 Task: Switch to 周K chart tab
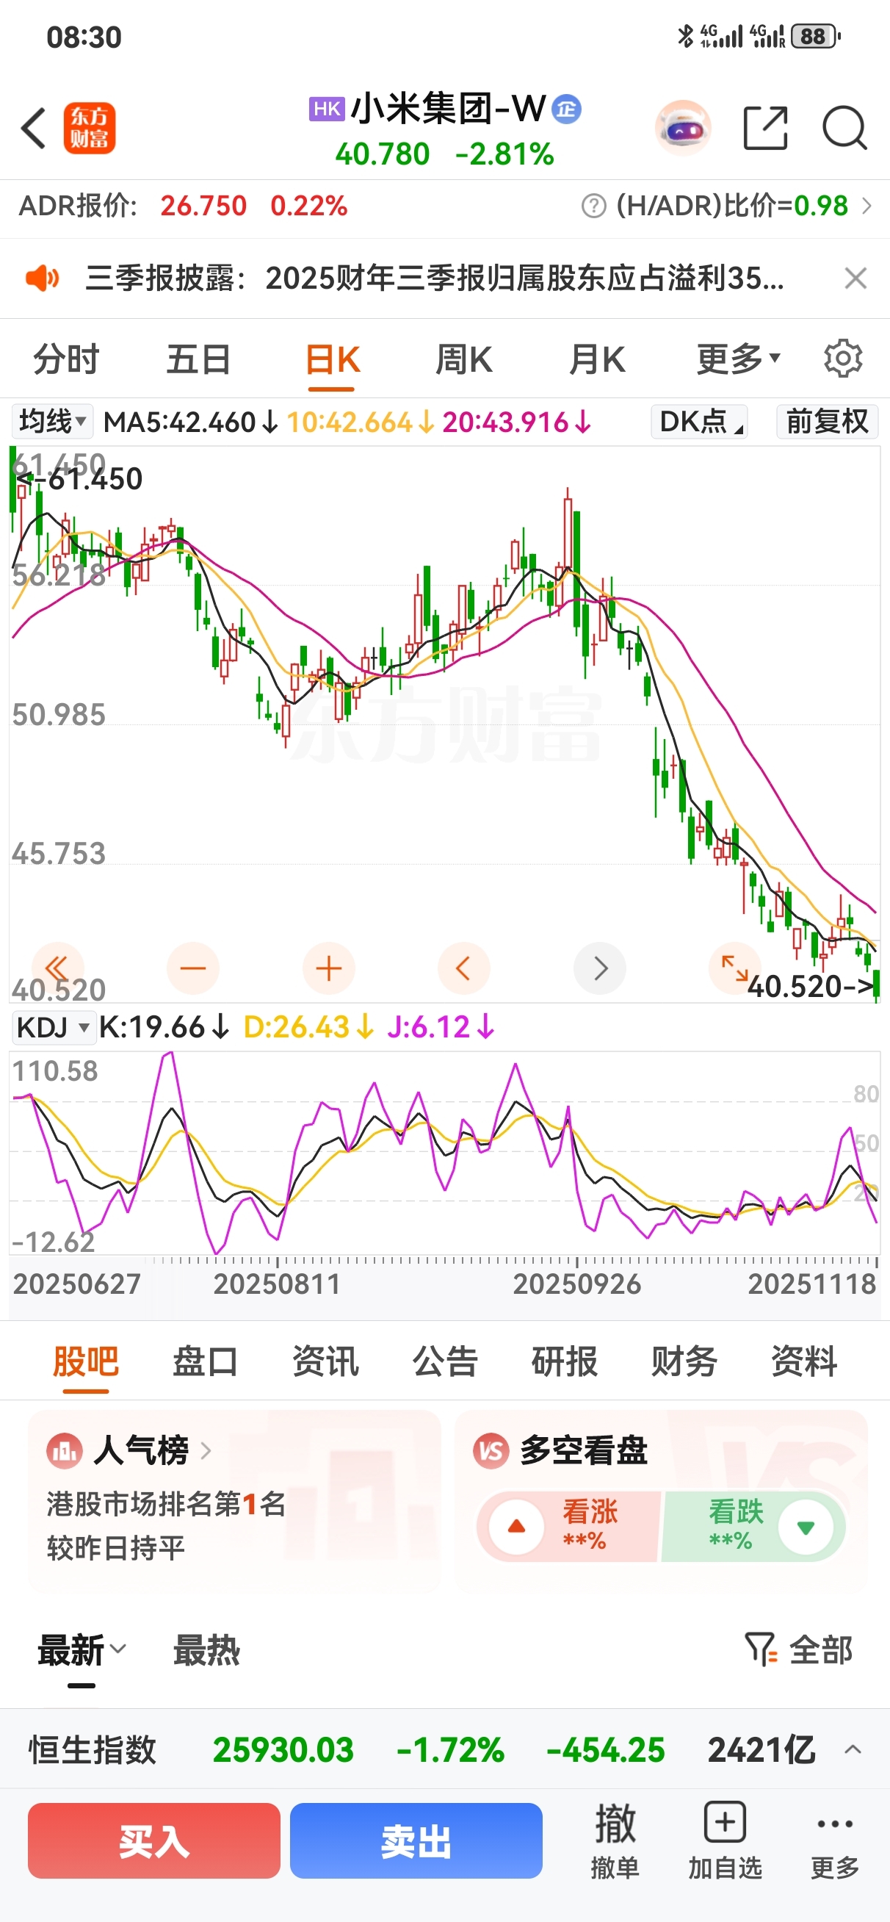click(464, 359)
